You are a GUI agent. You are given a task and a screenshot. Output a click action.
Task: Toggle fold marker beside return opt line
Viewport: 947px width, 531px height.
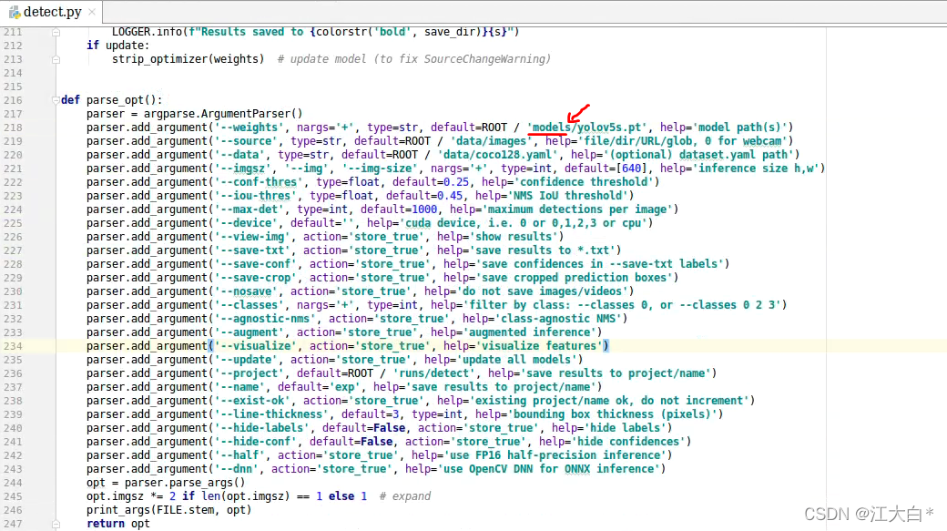coord(56,525)
